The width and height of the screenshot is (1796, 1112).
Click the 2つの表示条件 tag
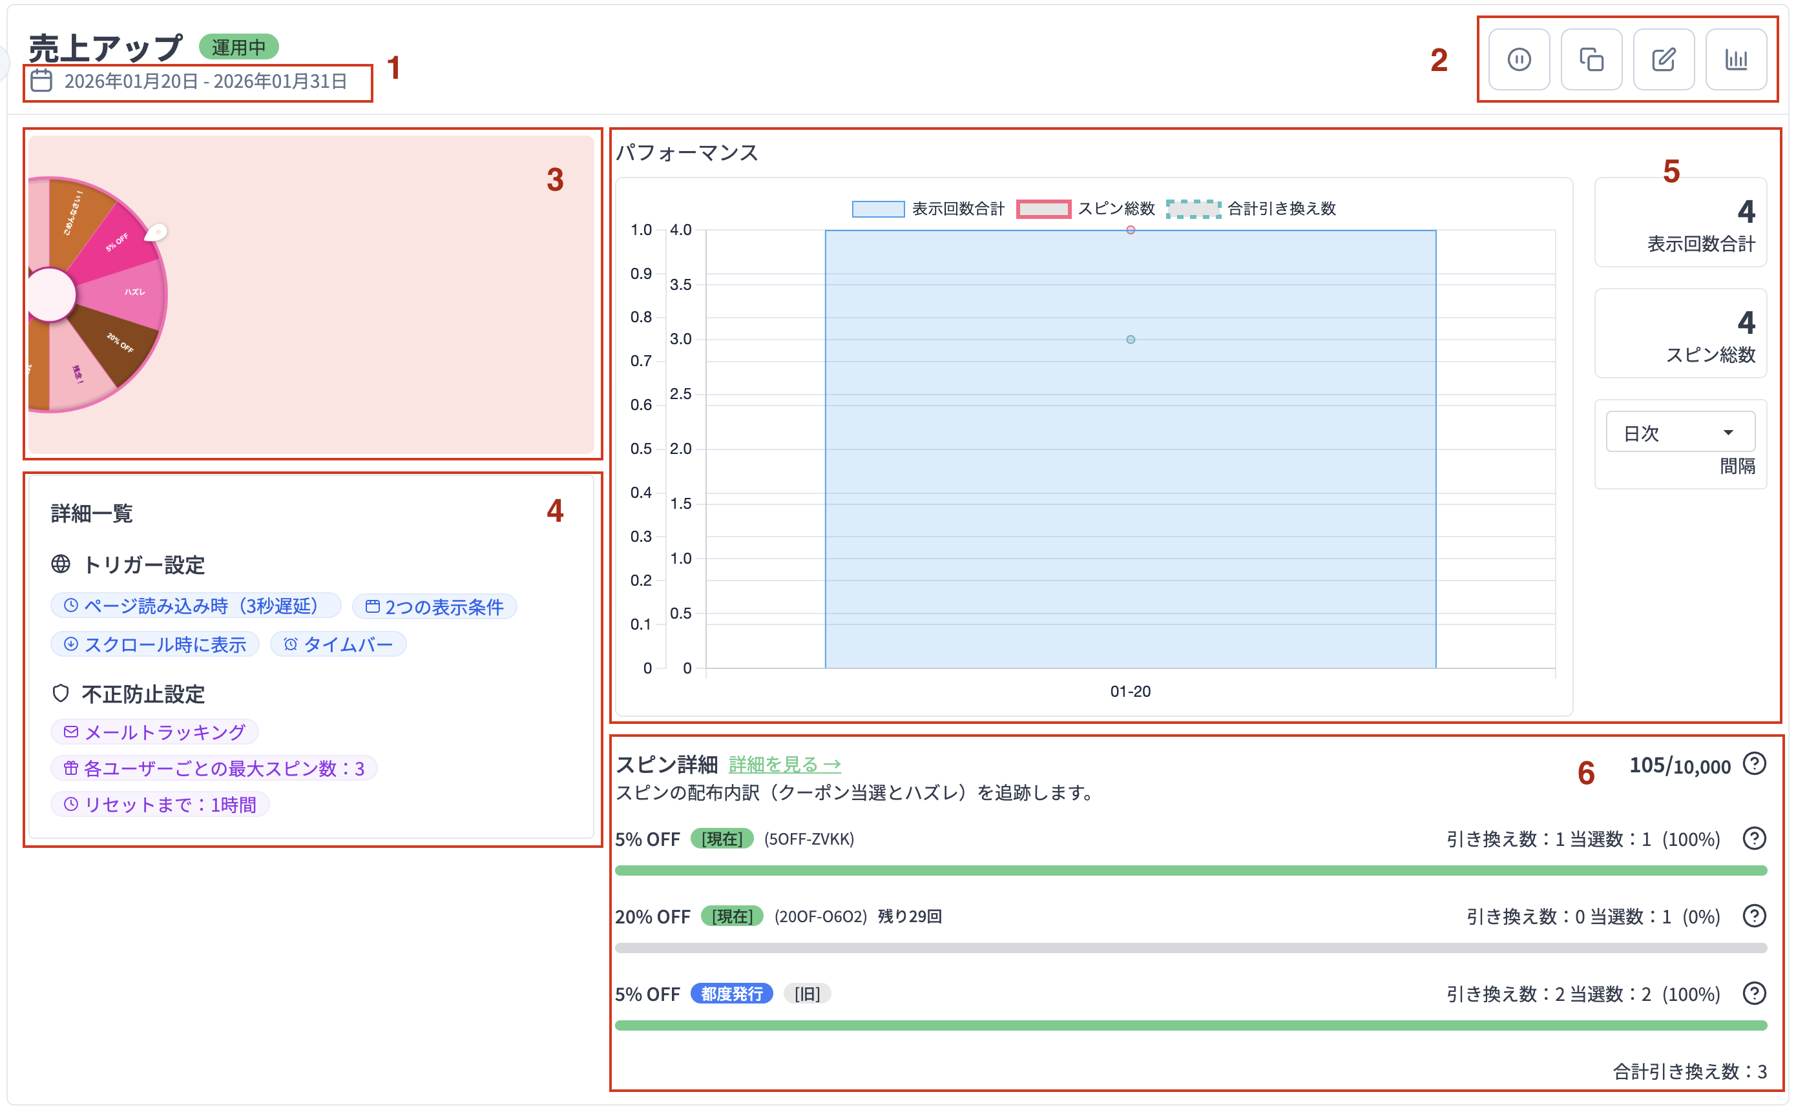434,607
